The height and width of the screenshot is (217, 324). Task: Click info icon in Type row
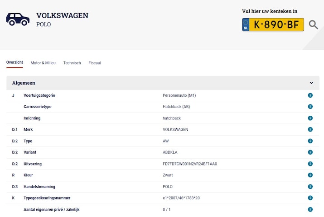[x=310, y=141]
